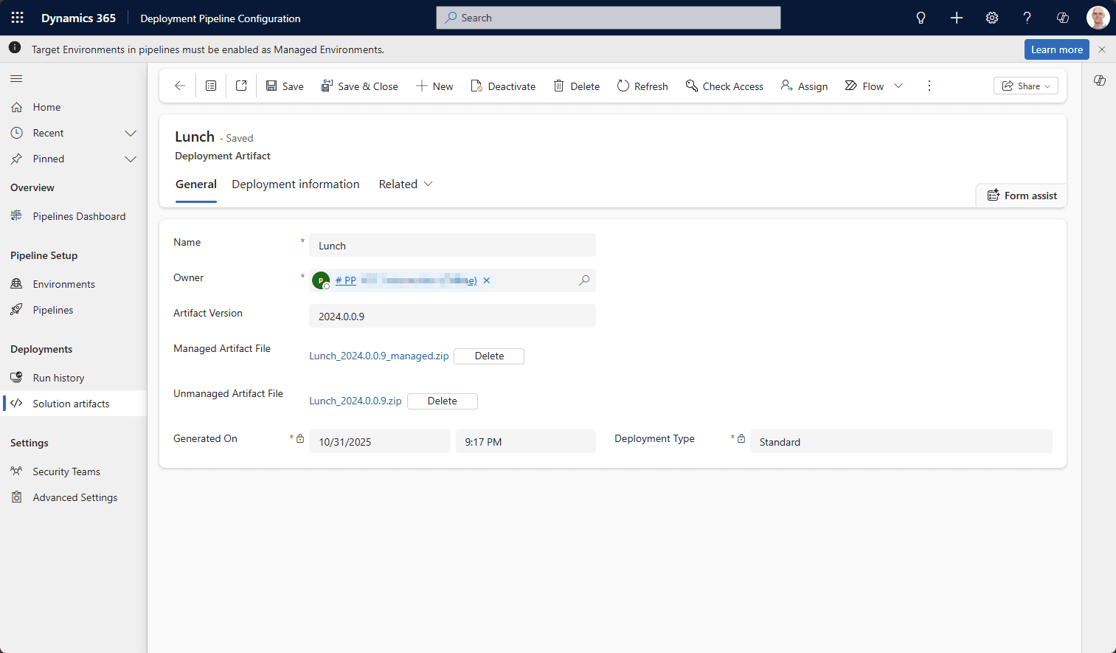
Task: Switch to Deployment information tab
Action: click(x=296, y=184)
